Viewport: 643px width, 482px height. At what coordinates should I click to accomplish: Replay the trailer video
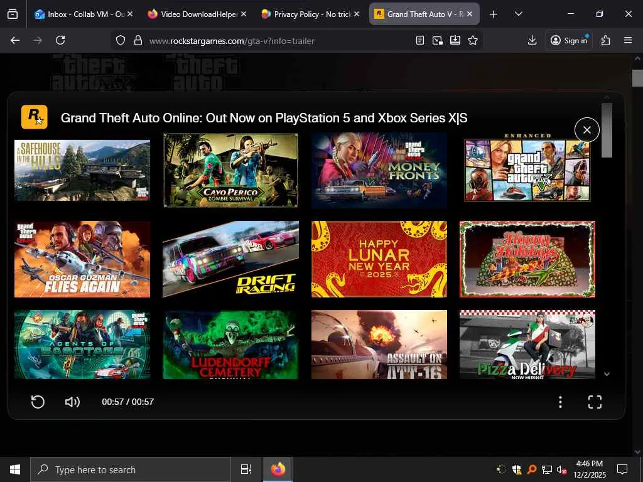38,402
